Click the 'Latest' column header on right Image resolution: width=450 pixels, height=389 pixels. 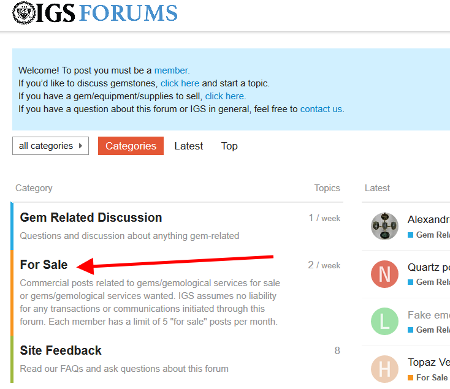tap(377, 188)
